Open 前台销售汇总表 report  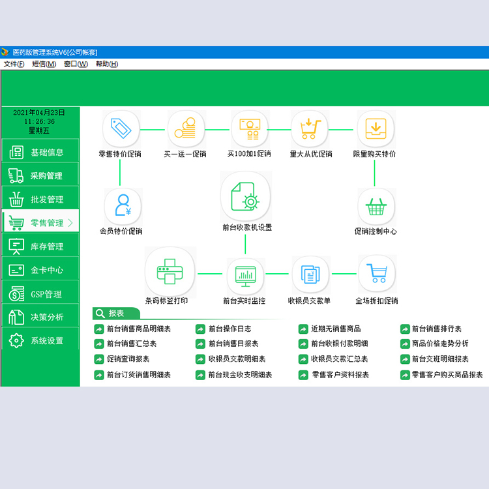coord(132,344)
